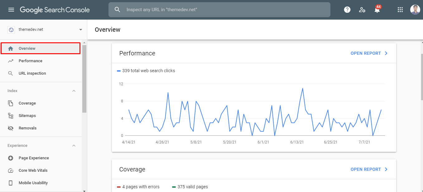This screenshot has height=192, width=423.
Task: Click the Experience section header label
Action: [17, 146]
